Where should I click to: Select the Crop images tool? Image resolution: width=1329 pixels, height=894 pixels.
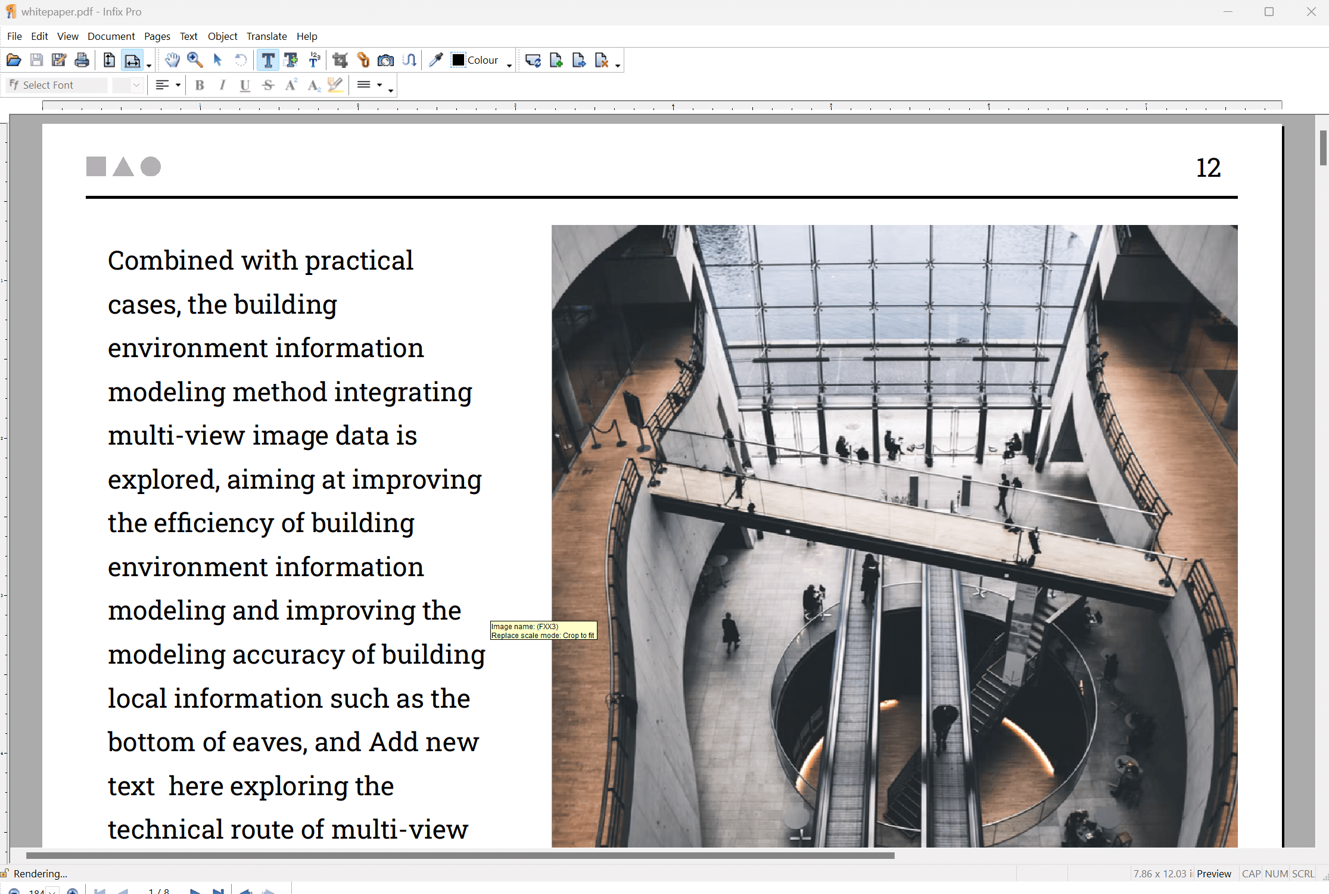pyautogui.click(x=339, y=60)
